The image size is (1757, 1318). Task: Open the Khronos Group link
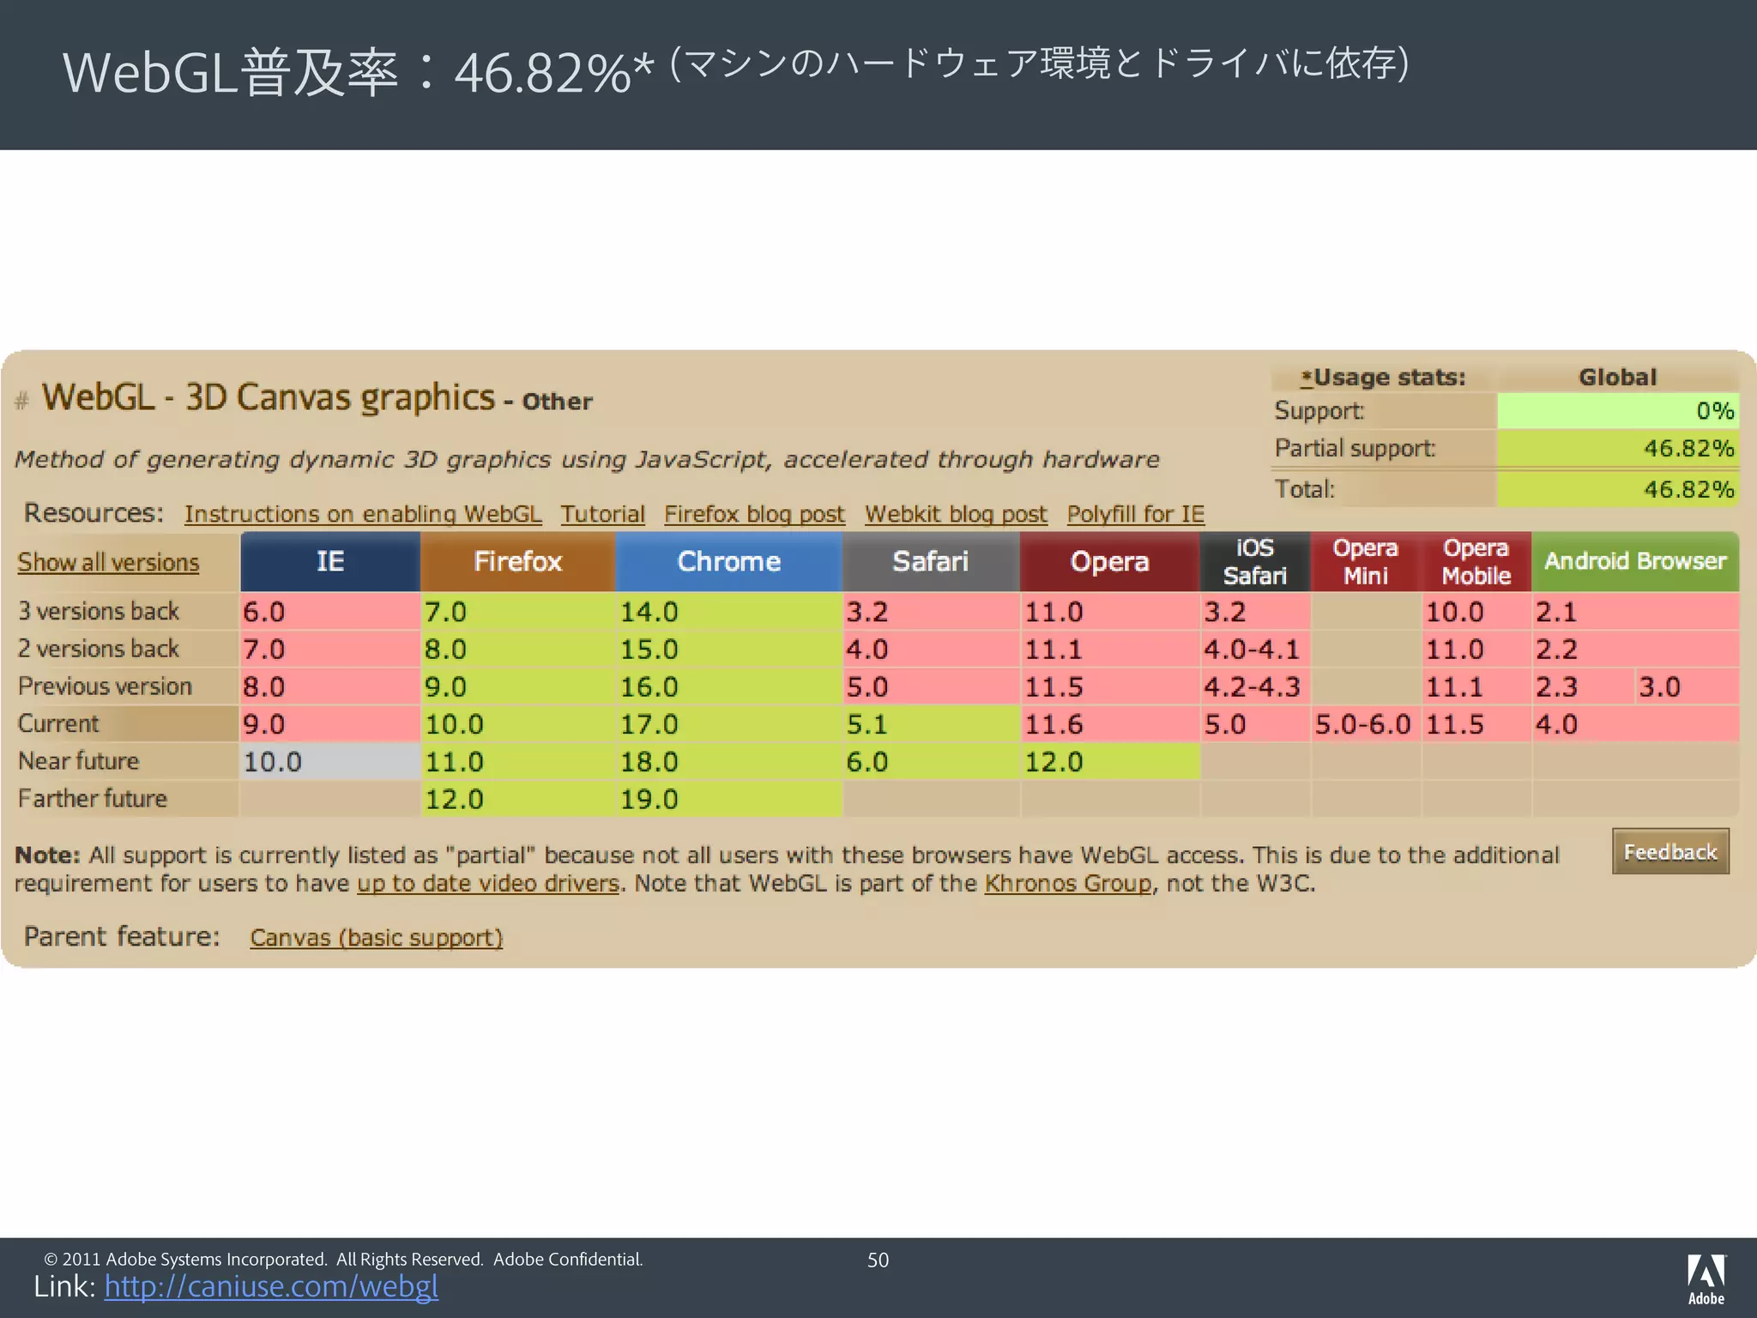pos(1067,883)
